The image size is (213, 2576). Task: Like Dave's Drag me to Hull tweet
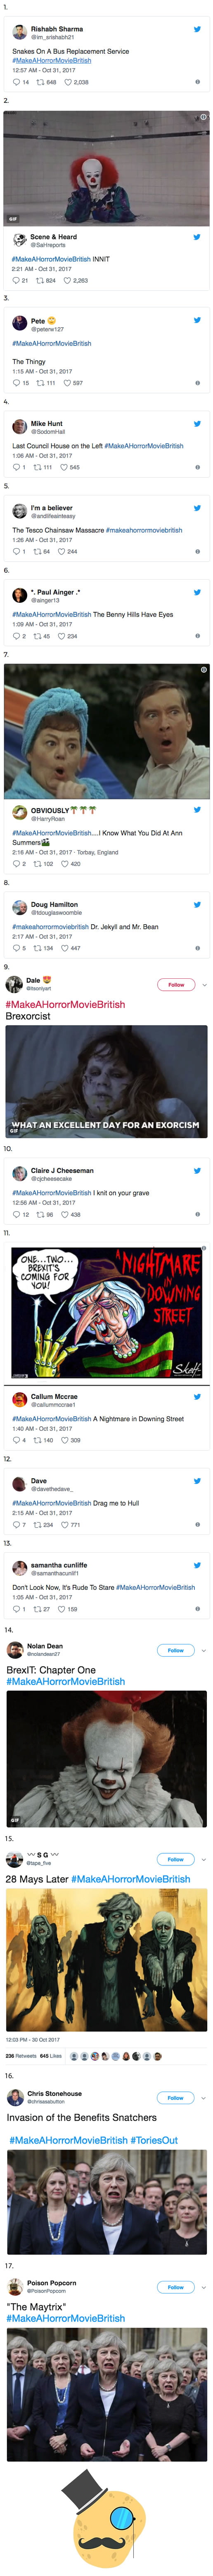point(65,1525)
